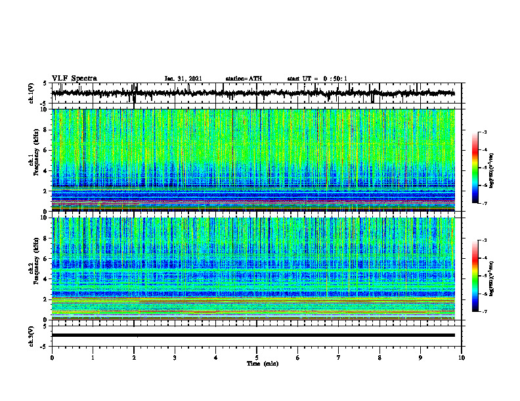This screenshot has width=520, height=401.
Task: Click the '-7' label on ch.1 colorbar
Action: (x=484, y=203)
